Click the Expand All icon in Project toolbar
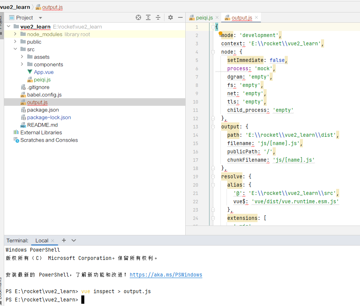The image size is (360, 306). [148, 17]
